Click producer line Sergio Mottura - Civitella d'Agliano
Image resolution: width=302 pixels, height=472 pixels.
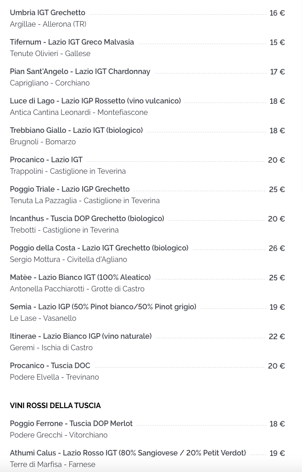(x=68, y=260)
